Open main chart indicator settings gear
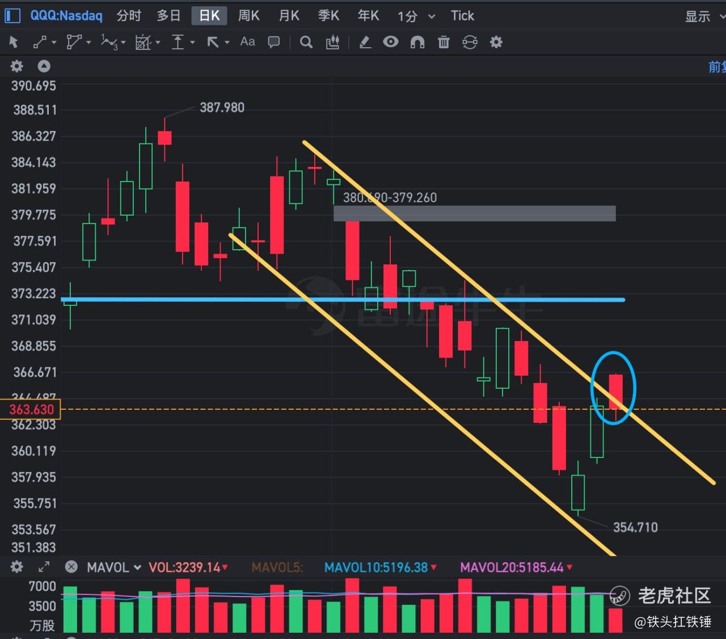 pyautogui.click(x=17, y=66)
